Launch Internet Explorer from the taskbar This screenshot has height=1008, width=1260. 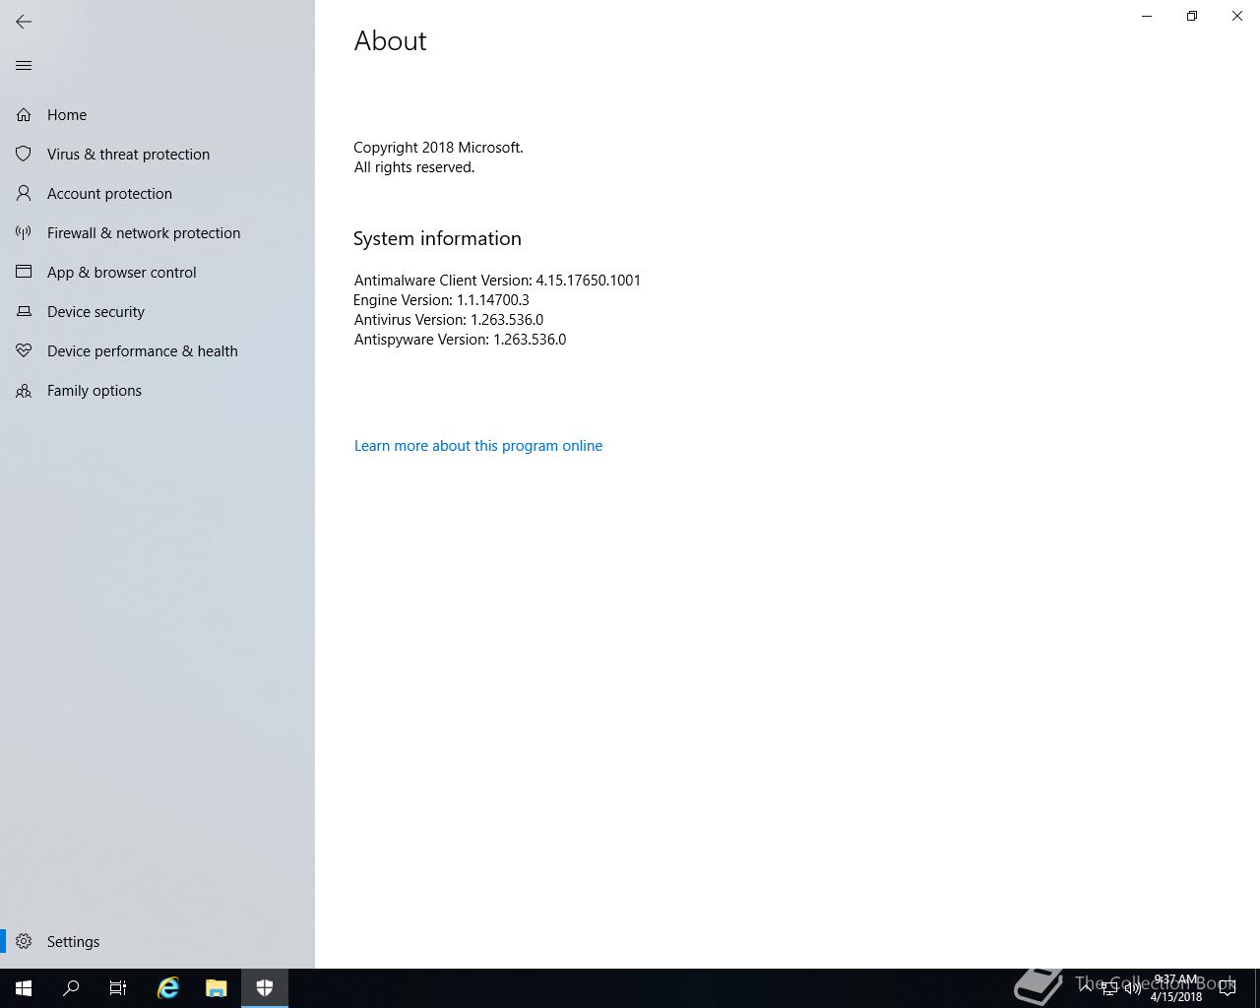coord(168,988)
